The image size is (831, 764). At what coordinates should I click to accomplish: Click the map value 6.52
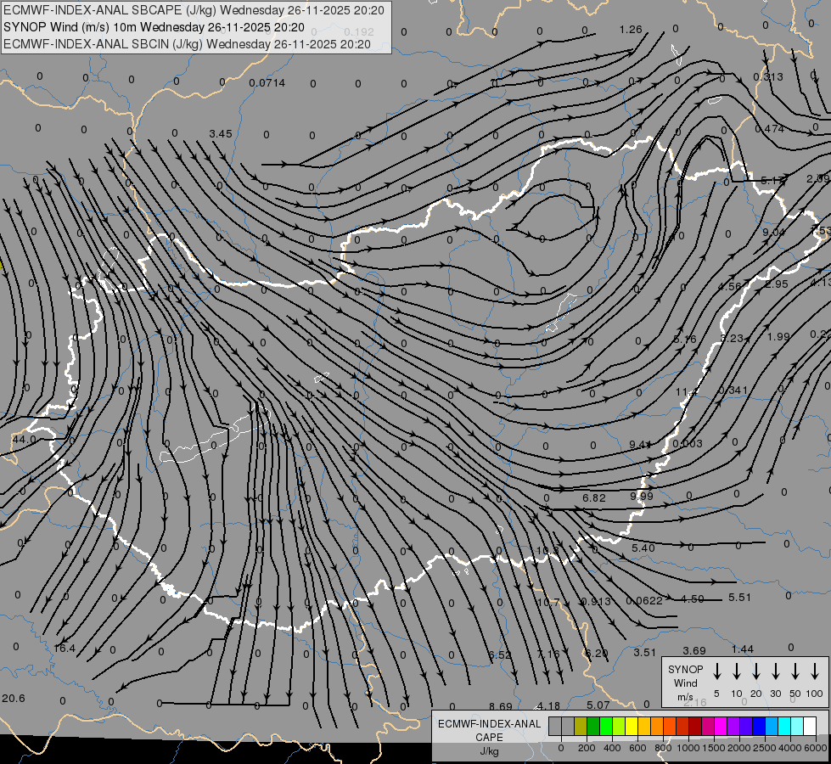point(500,654)
